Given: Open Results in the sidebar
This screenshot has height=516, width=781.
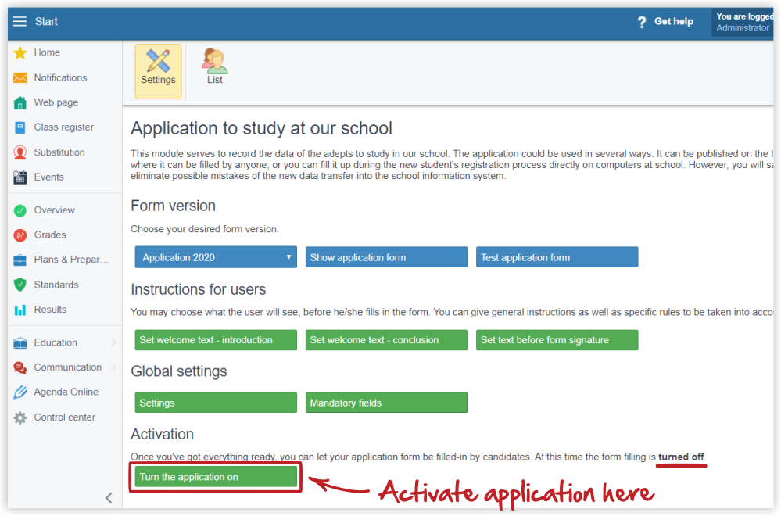Looking at the screenshot, I should (50, 310).
